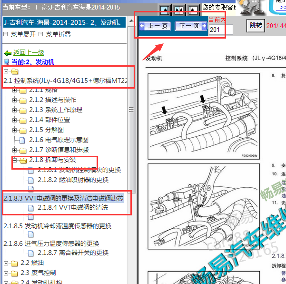Image resolution: width=286 pixels, height=284 pixels.
Task: Click 菜单展开 to expand the menu
Action: click(x=23, y=34)
